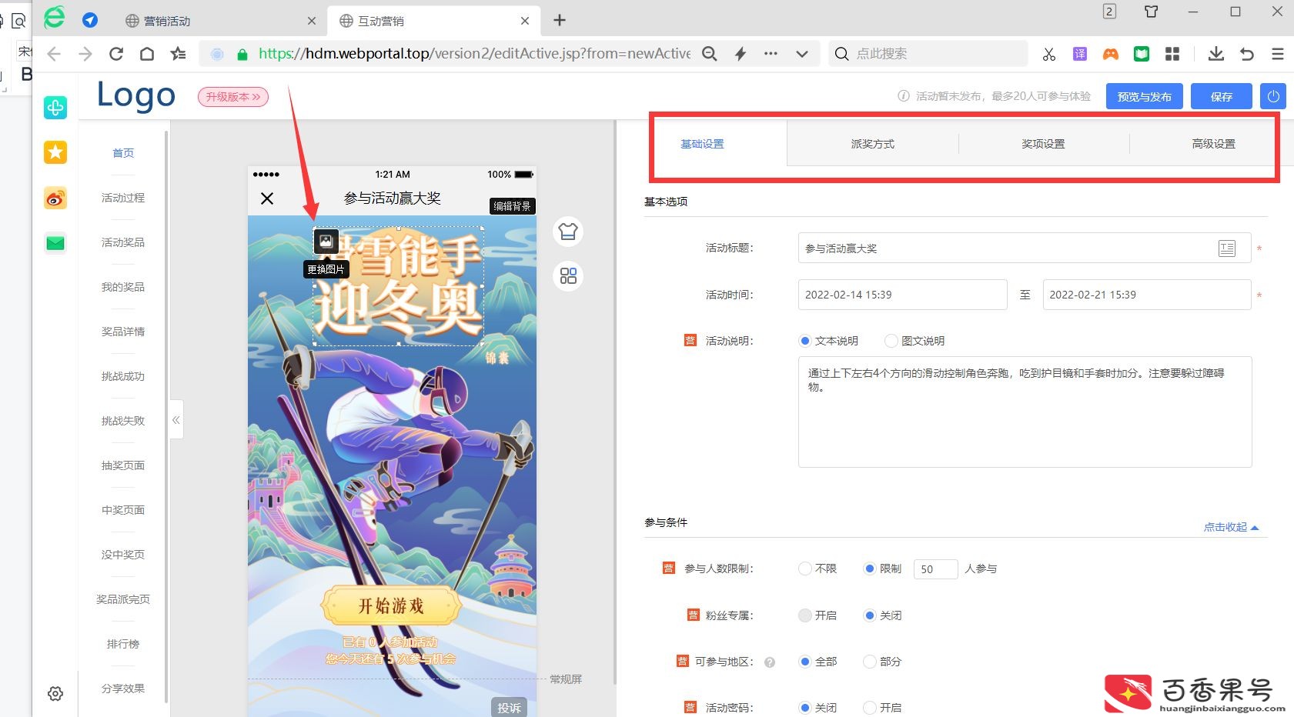
Task: Open the orange game controller icon
Action: [x=1111, y=54]
